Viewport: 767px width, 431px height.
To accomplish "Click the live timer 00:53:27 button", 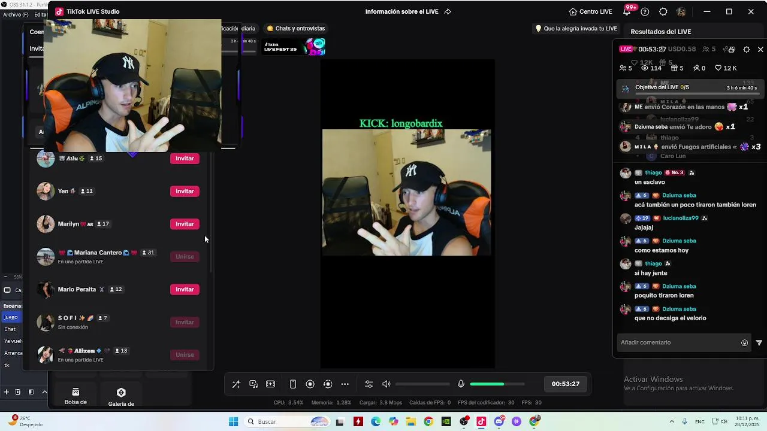I will 566,384.
